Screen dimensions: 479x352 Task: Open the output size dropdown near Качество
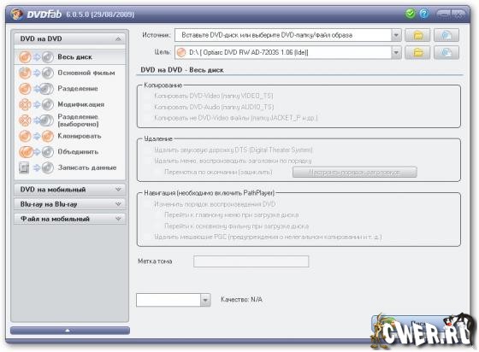205,300
